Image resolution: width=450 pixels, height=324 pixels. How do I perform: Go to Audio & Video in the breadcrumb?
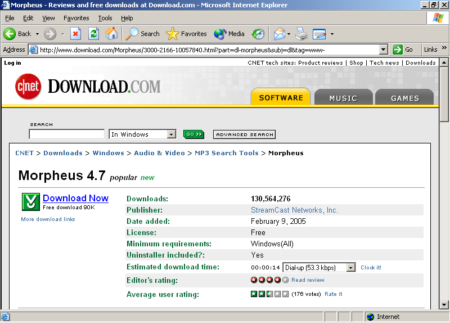[159, 153]
